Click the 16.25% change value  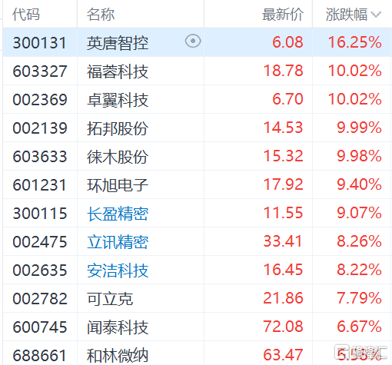pyautogui.click(x=355, y=42)
